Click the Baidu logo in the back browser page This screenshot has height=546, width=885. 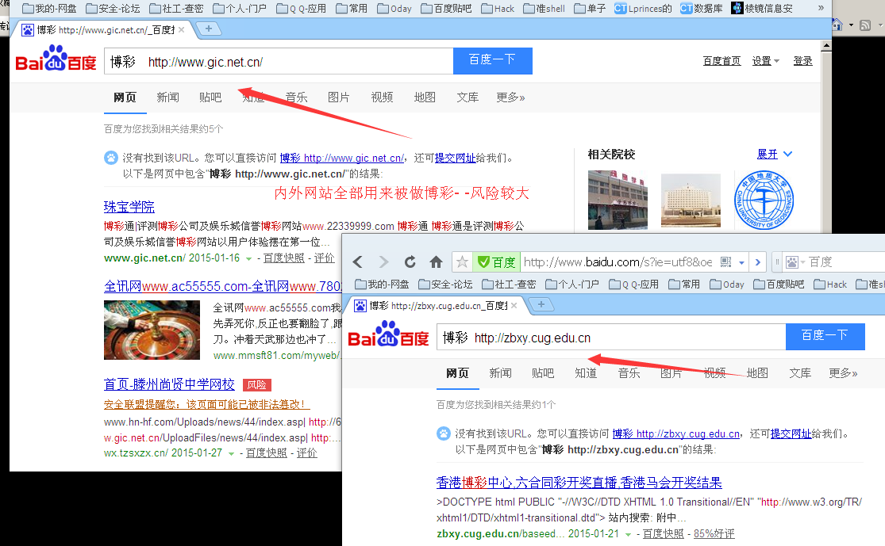(56, 58)
